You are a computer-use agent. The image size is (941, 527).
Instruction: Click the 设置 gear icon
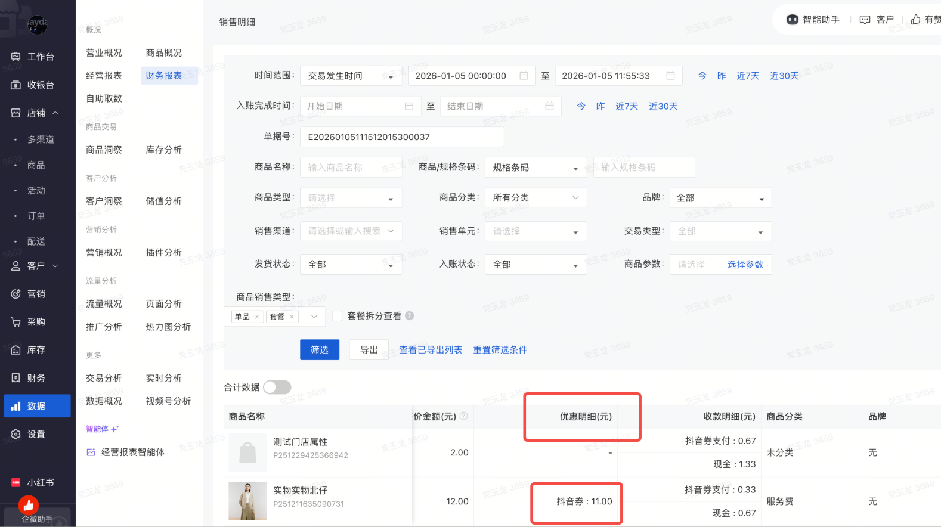coord(16,434)
